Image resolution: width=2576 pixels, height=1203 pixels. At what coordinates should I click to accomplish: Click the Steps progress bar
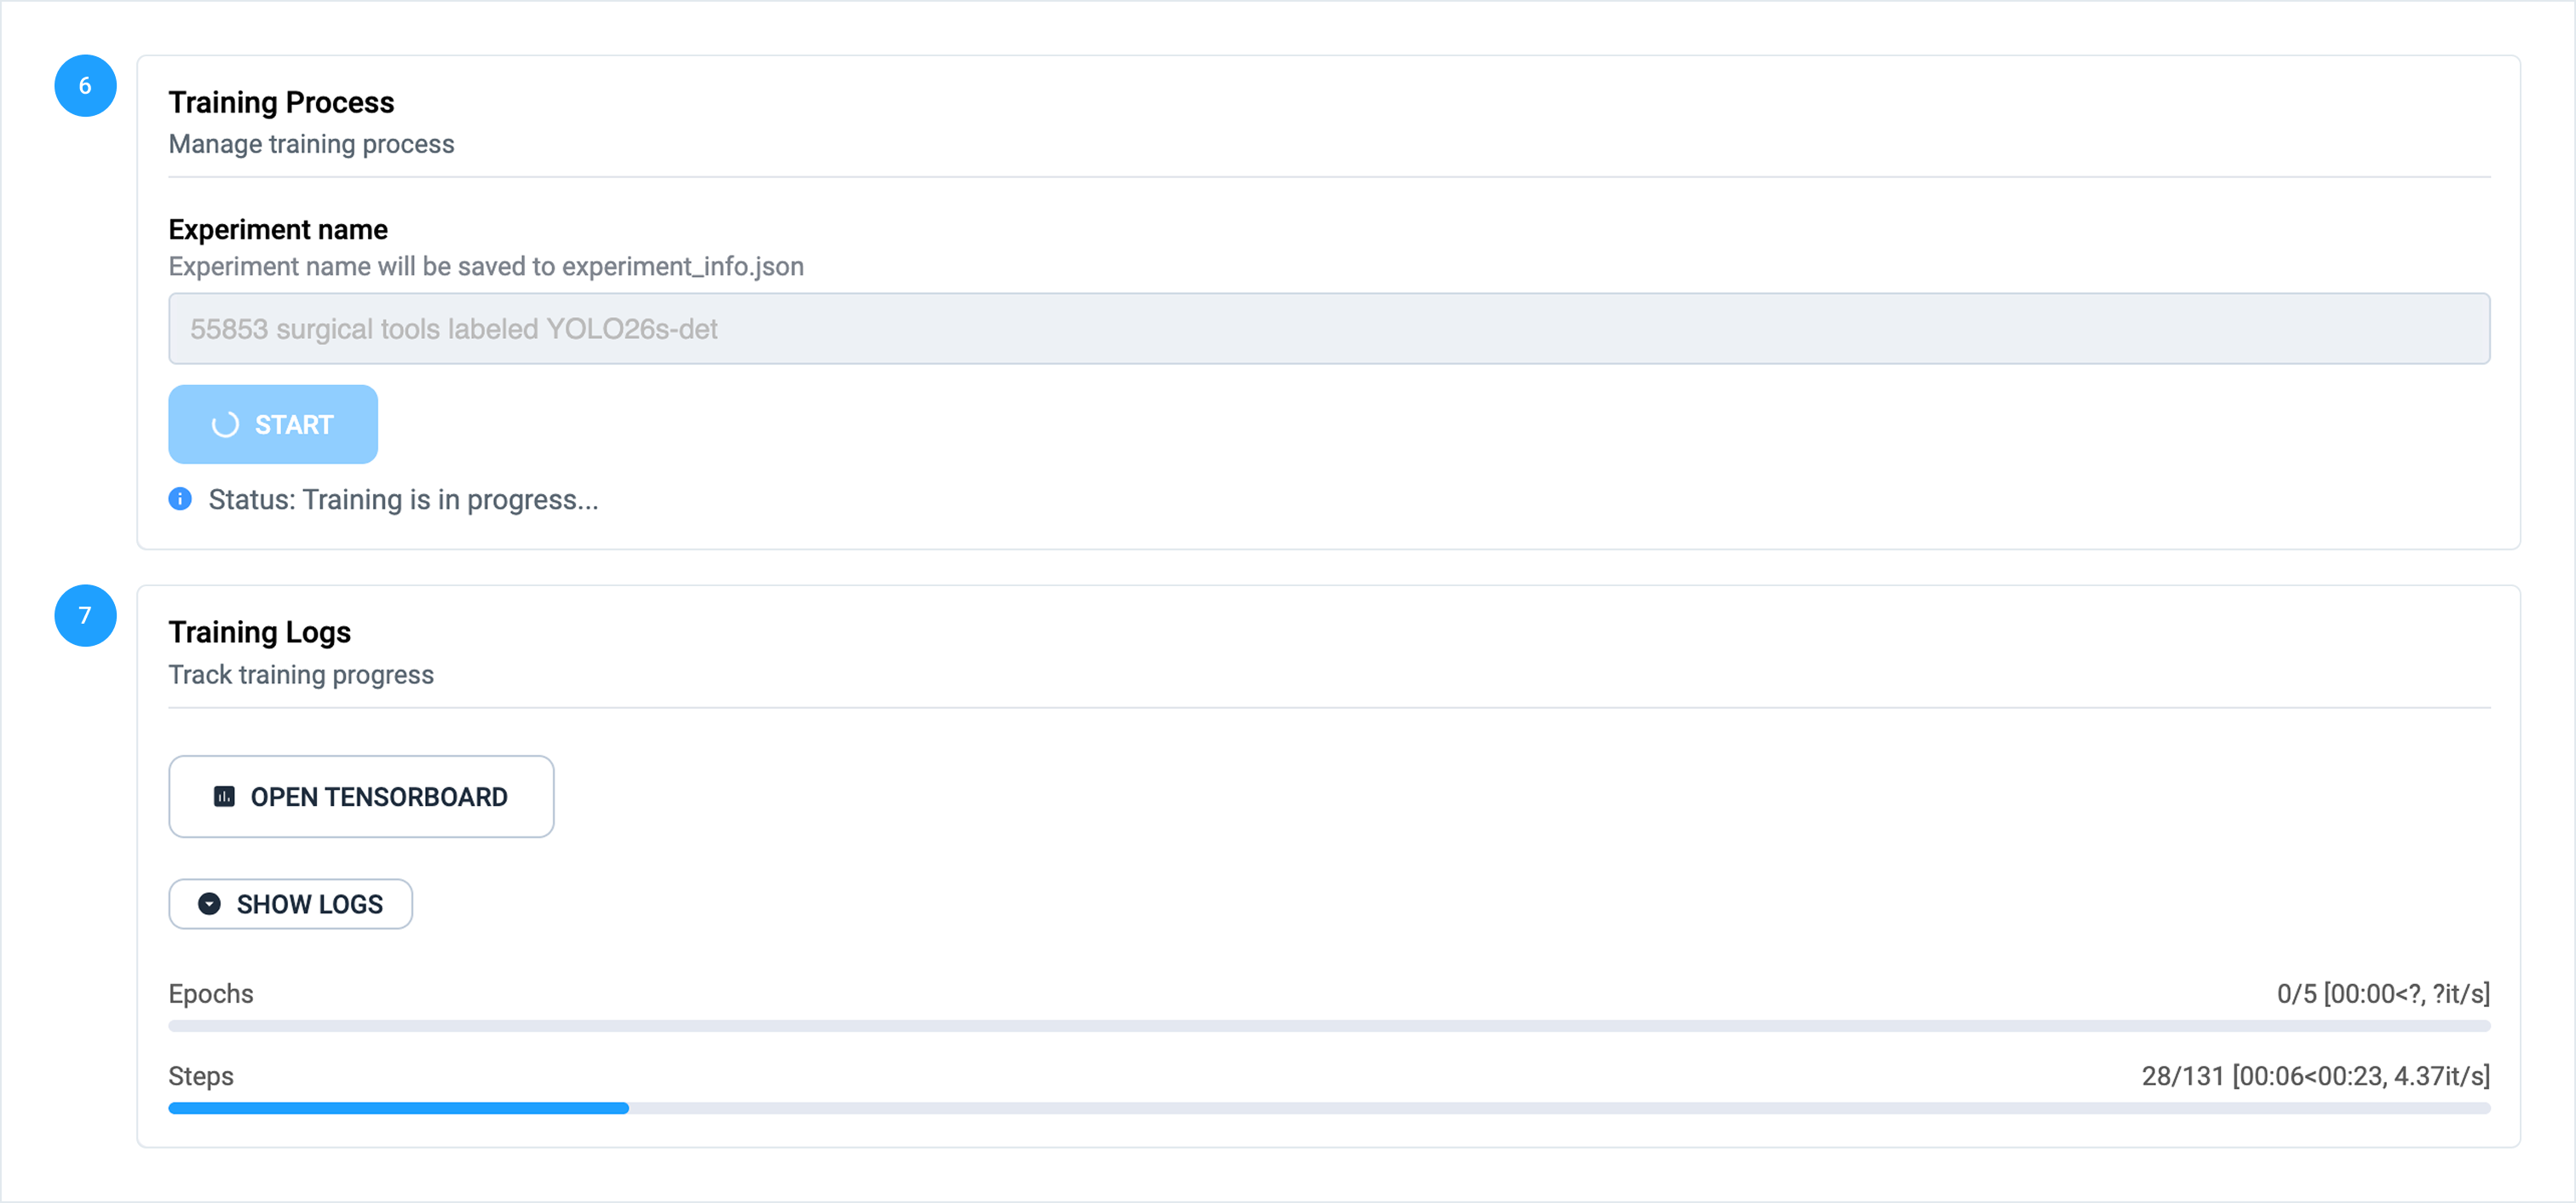click(1328, 1108)
